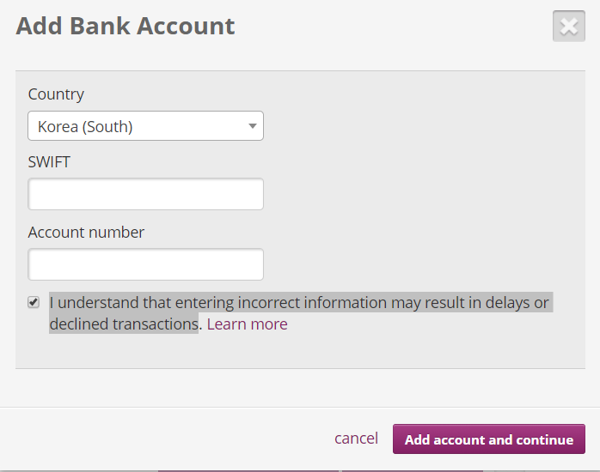Click the Add Bank Account heading
Screen dimensions: 600x472
[x=126, y=27]
